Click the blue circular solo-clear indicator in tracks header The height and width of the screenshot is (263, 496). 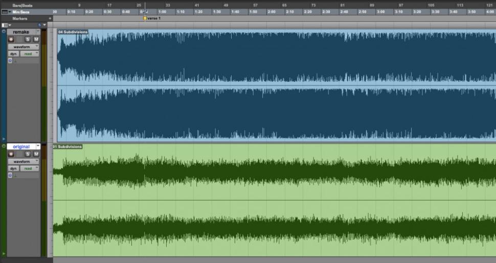coord(40,25)
